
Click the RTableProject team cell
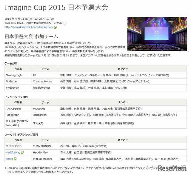[x=45, y=88]
